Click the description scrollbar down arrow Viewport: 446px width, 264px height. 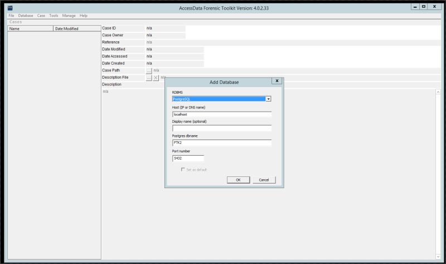[x=438, y=257]
